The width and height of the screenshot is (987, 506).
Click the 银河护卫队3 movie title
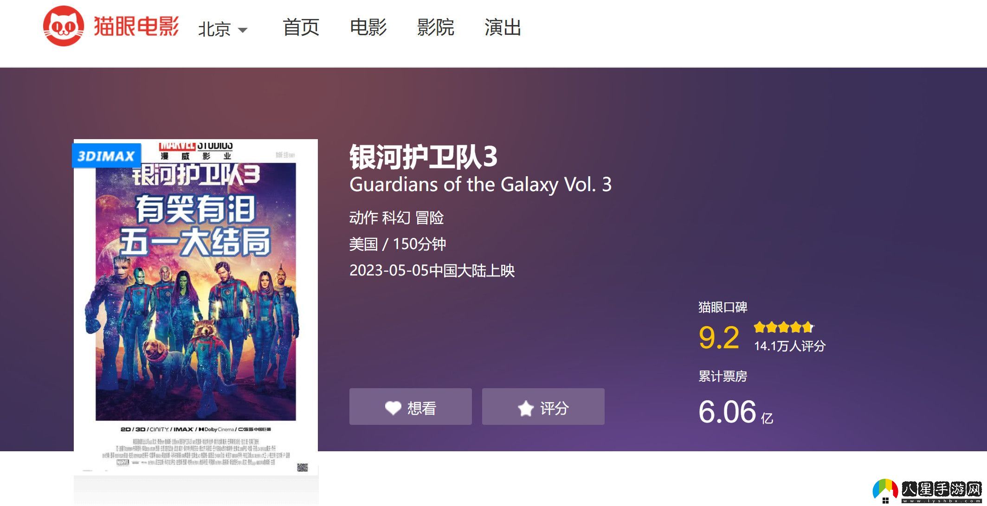pos(424,157)
